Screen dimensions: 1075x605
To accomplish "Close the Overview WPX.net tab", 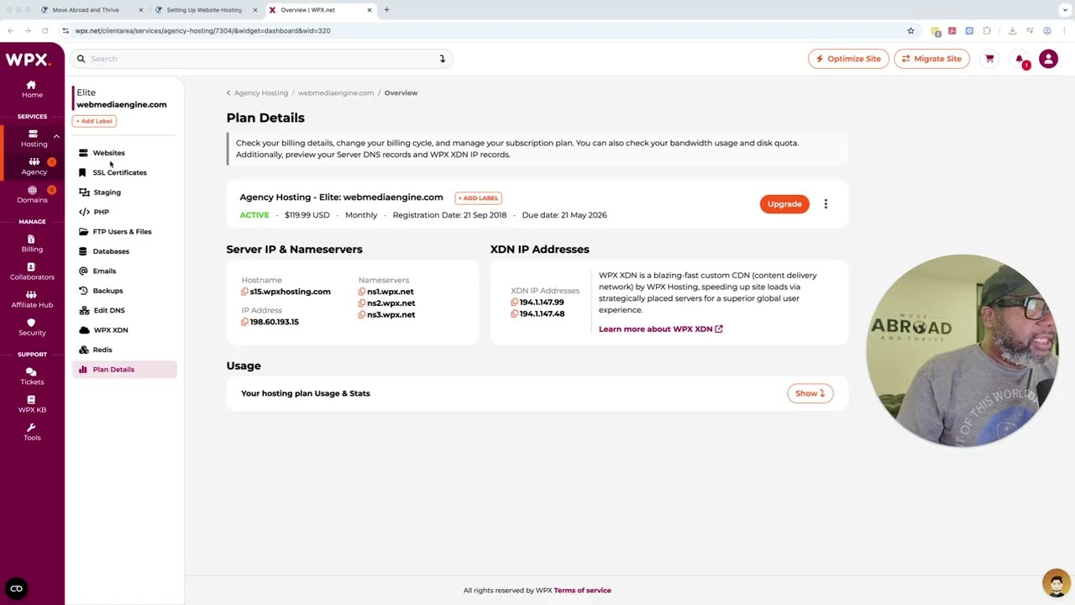I will (x=370, y=10).
